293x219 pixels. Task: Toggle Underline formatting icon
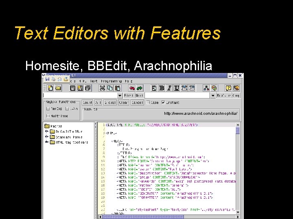click(x=177, y=88)
